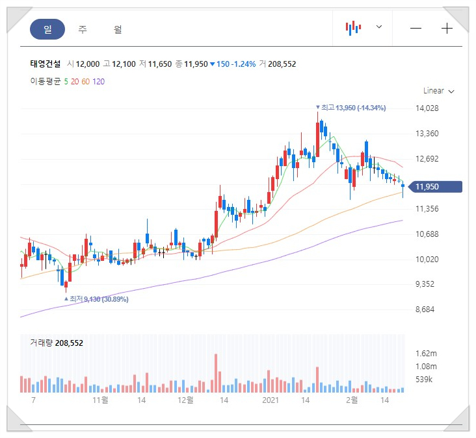Click the blue down-triangle change indicator
The width and height of the screenshot is (476, 438).
pos(212,64)
